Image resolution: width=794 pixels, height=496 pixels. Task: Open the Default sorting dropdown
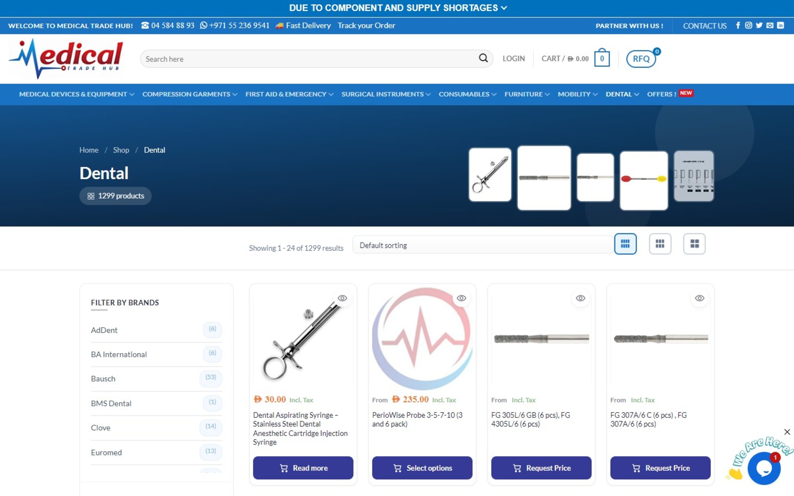pos(483,245)
